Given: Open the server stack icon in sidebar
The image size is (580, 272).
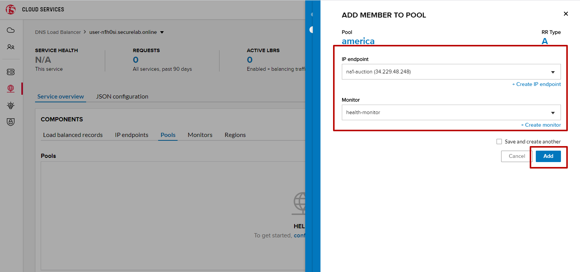Looking at the screenshot, I should point(11,72).
